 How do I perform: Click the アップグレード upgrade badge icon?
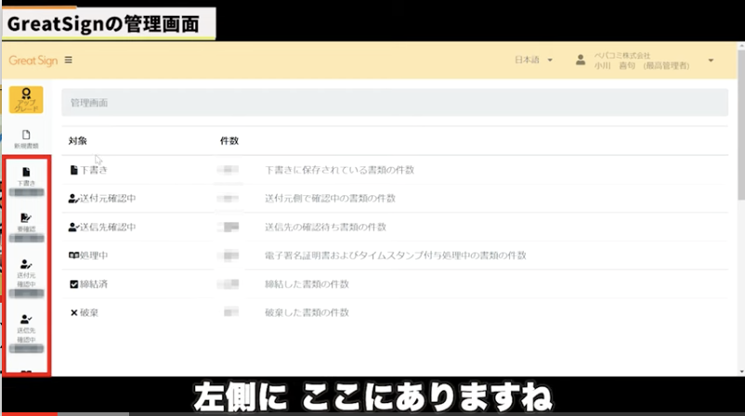click(26, 99)
